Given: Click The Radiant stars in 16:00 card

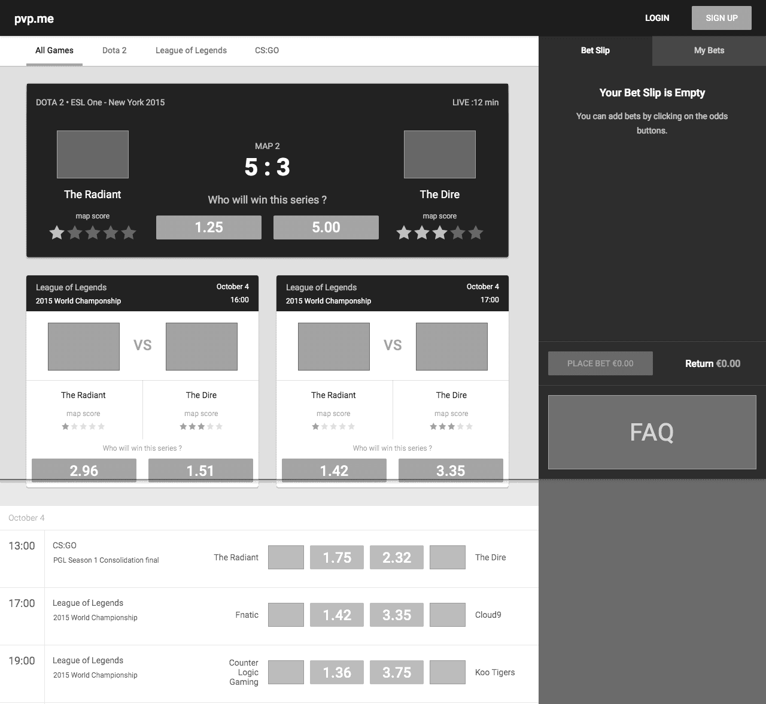Looking at the screenshot, I should point(83,427).
